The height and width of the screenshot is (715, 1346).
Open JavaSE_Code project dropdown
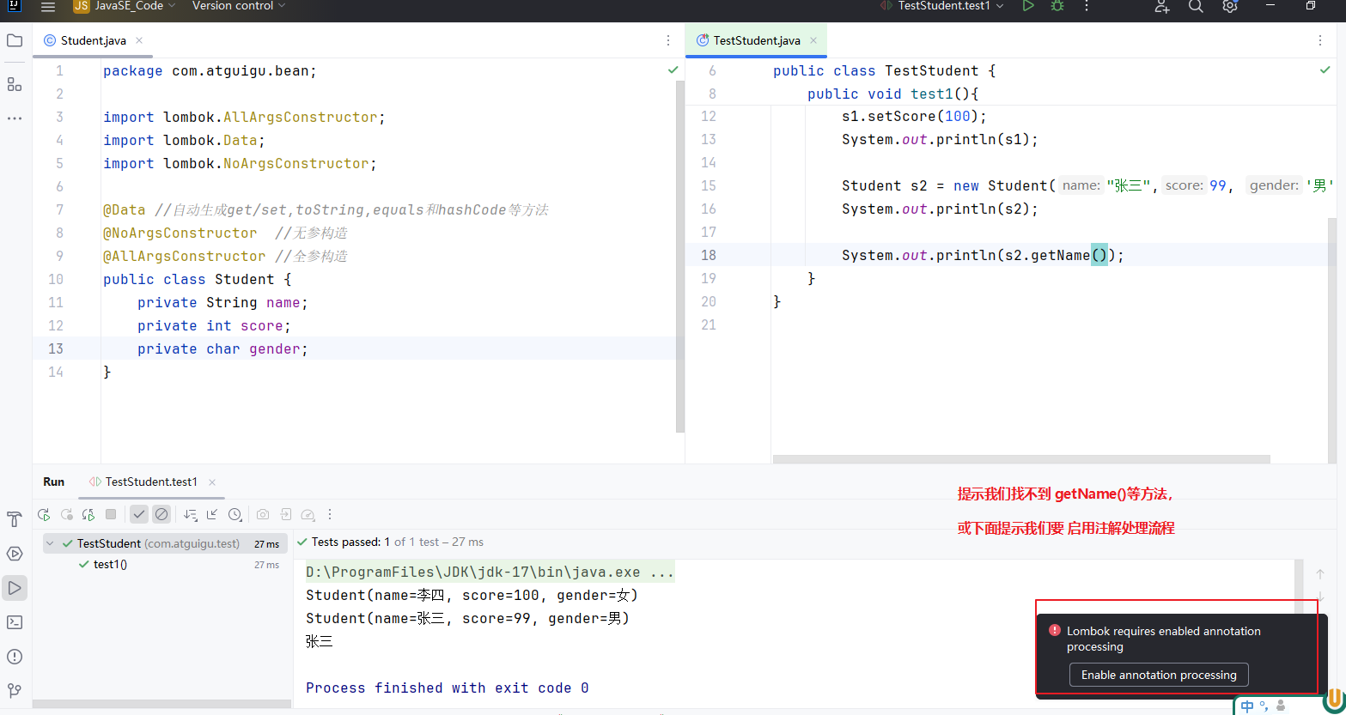tap(124, 6)
